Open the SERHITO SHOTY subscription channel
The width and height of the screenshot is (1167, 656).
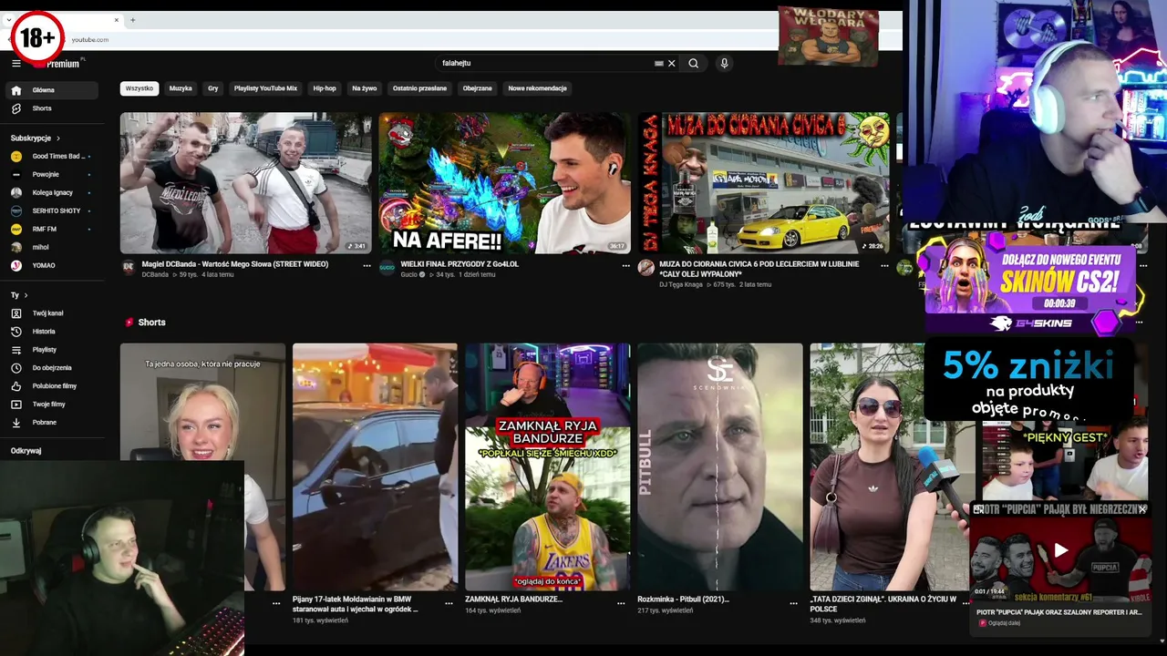point(51,210)
